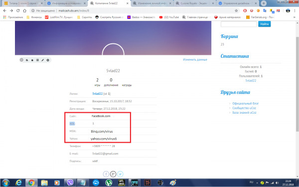The height and width of the screenshot is (187, 299).
Task: Share via the Twitter circle icon
Action: click(120, 174)
